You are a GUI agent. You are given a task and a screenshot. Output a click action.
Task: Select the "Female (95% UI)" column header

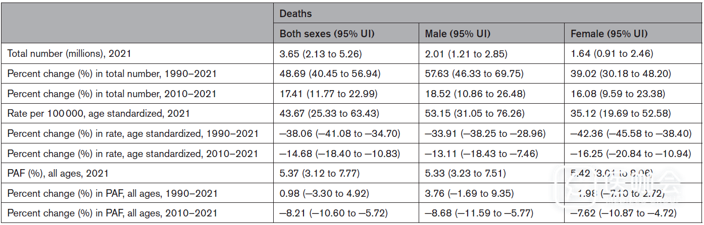[609, 34]
